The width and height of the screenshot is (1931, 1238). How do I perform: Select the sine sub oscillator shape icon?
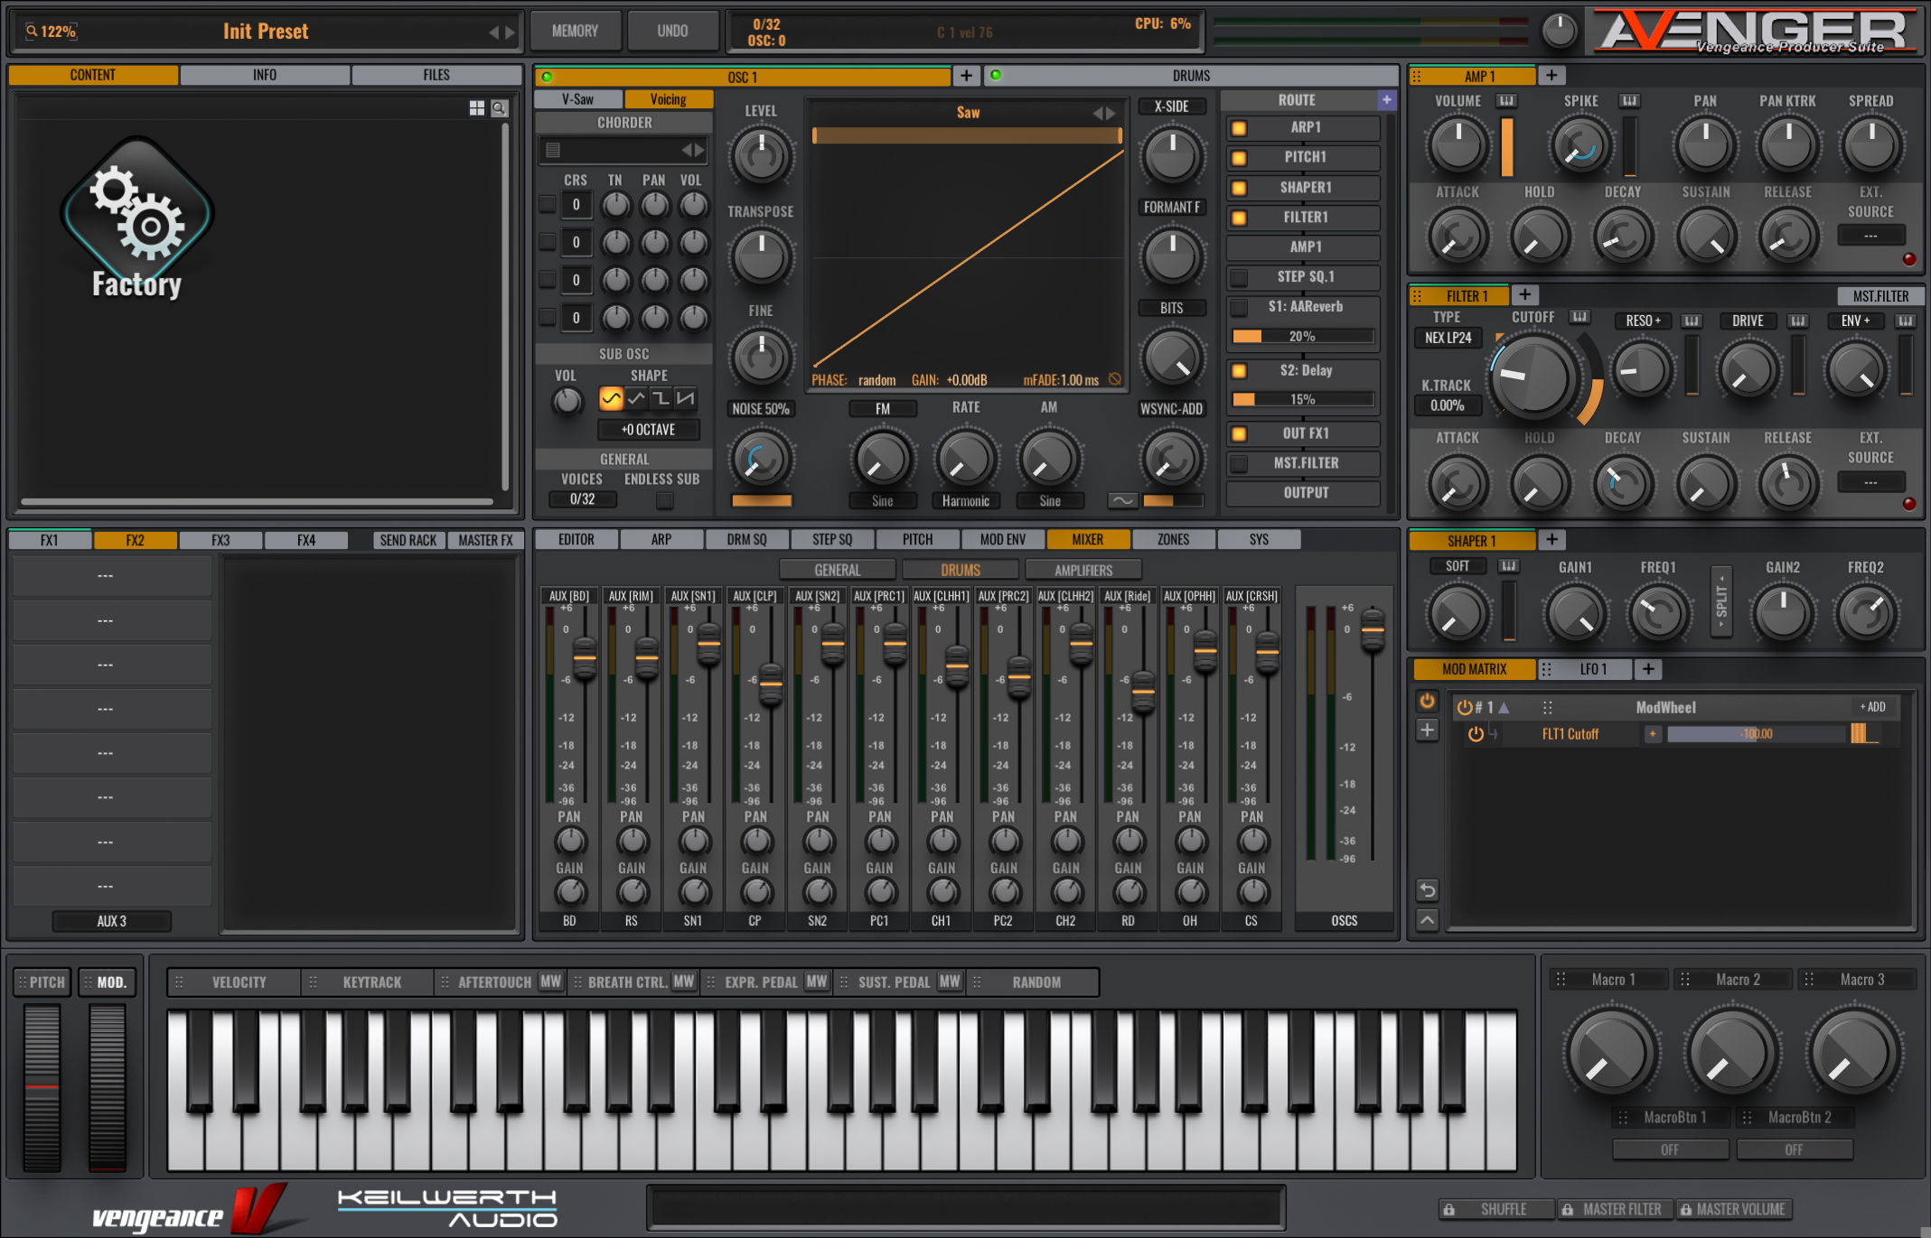(611, 398)
